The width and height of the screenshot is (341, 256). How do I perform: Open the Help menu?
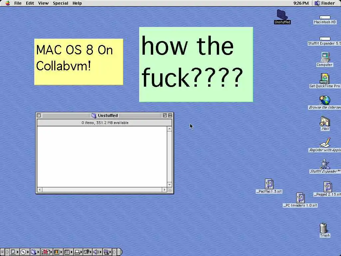[x=77, y=3]
